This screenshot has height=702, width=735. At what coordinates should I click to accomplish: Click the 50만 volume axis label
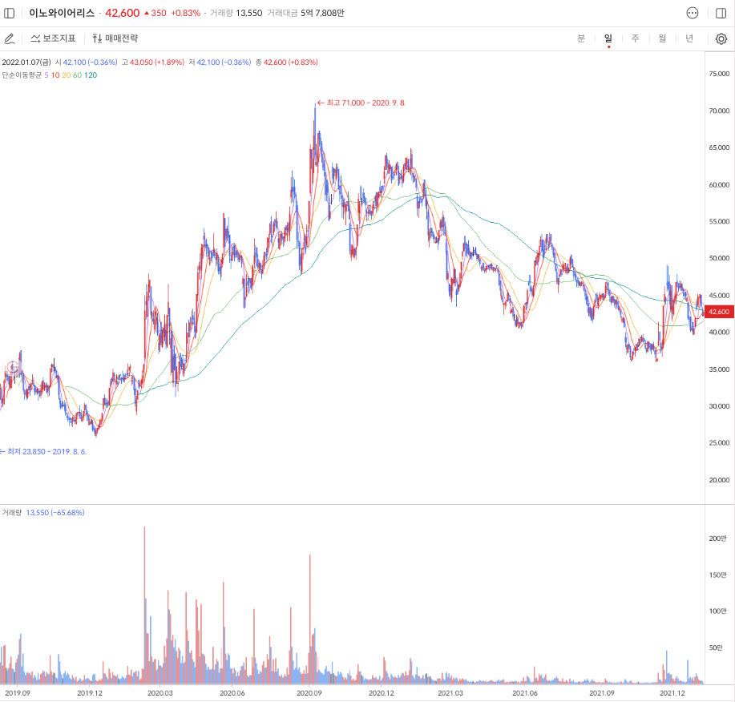pyautogui.click(x=716, y=648)
